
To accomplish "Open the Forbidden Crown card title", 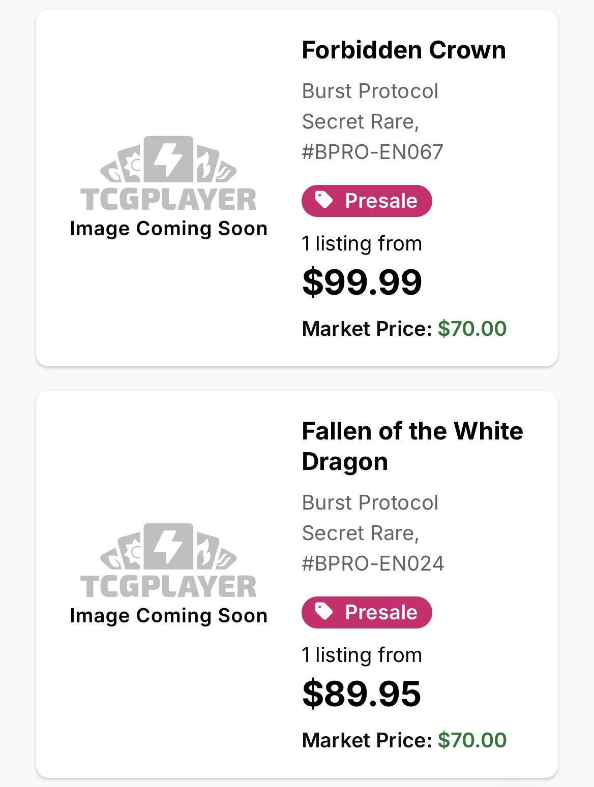I will 403,50.
